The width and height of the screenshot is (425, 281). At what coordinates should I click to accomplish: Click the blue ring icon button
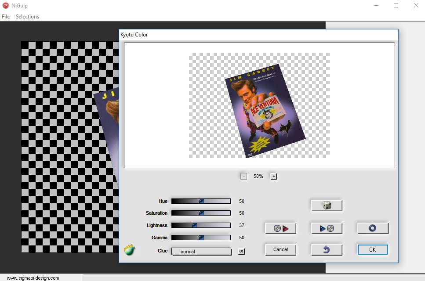[x=373, y=228]
